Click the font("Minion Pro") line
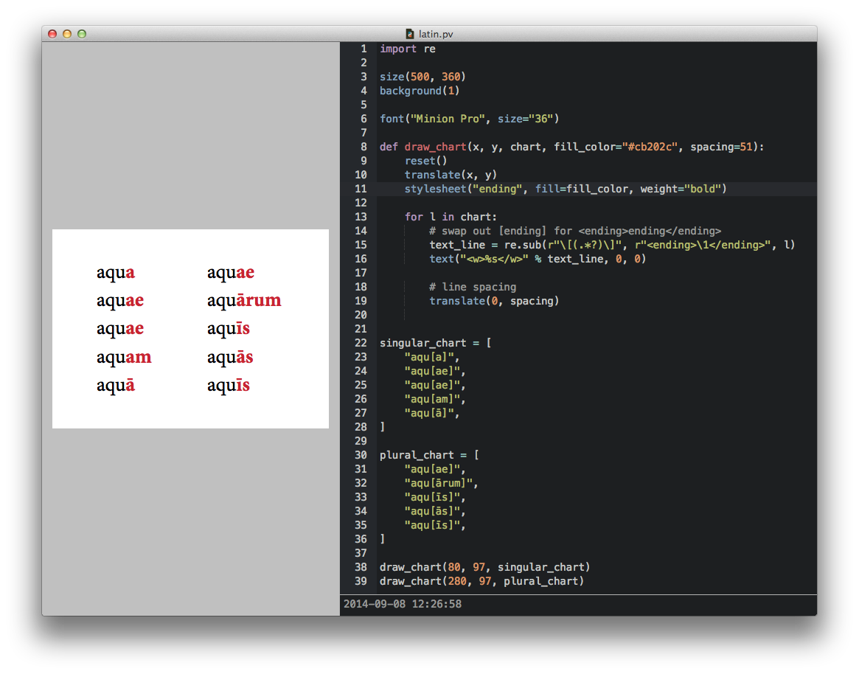This screenshot has height=674, width=859. [x=470, y=119]
